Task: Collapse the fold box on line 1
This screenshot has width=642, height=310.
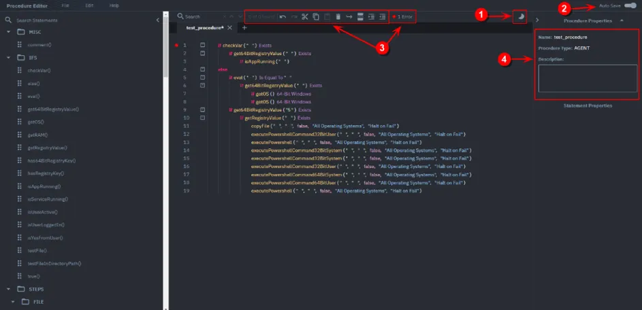Action: [x=202, y=46]
